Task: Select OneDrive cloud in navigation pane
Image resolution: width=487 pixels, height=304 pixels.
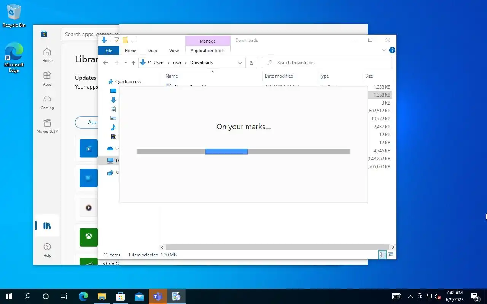Action: point(110,149)
